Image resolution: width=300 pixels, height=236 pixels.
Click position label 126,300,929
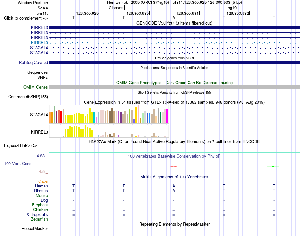(87, 13)
